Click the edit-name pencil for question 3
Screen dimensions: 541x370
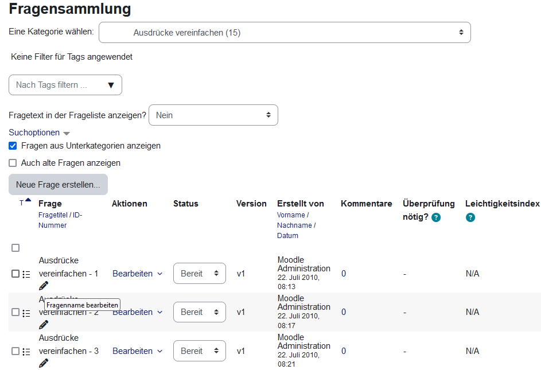tap(44, 363)
